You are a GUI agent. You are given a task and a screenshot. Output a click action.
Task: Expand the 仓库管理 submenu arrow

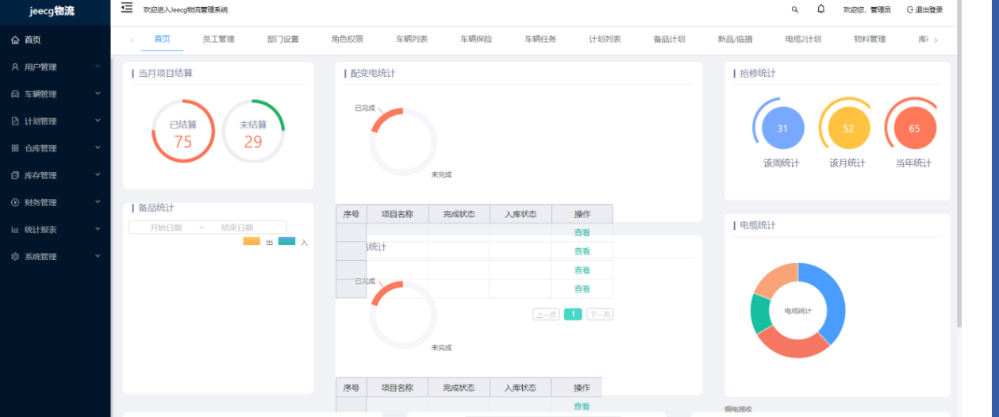pos(98,147)
